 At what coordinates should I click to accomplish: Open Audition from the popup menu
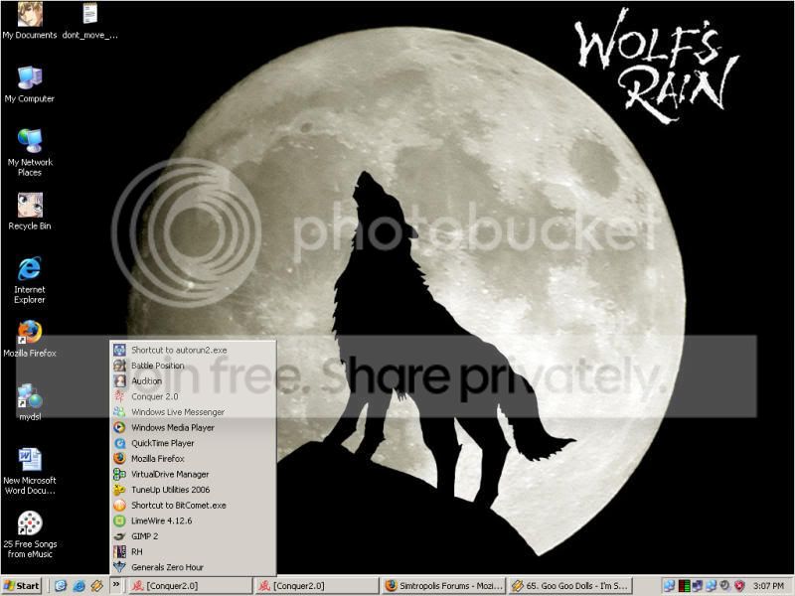(193, 381)
